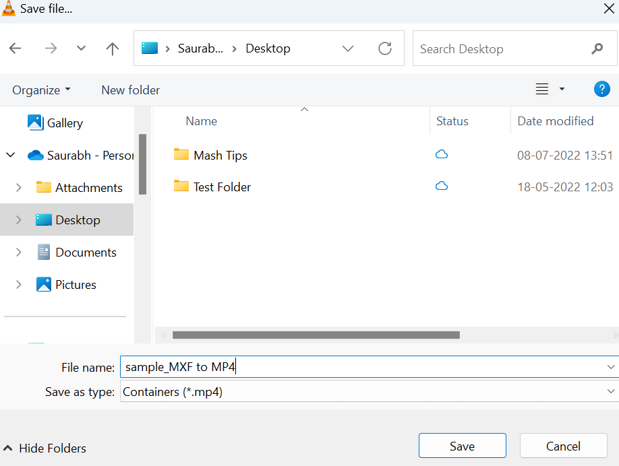Click Test Folder cloud status icon
The image size is (619, 466).
tap(442, 186)
